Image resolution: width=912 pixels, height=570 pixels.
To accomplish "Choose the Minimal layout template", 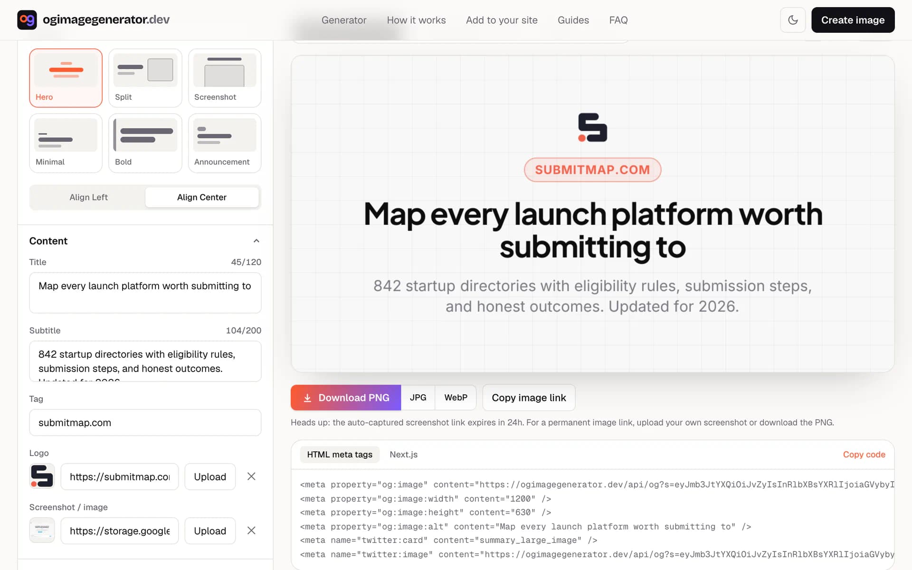I will (66, 143).
